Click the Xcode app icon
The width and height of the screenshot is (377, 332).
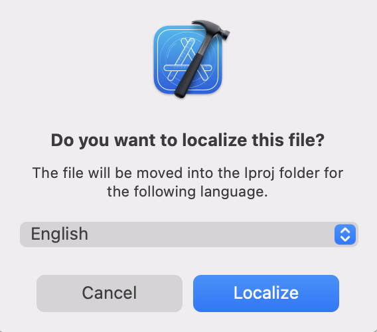[x=192, y=59]
